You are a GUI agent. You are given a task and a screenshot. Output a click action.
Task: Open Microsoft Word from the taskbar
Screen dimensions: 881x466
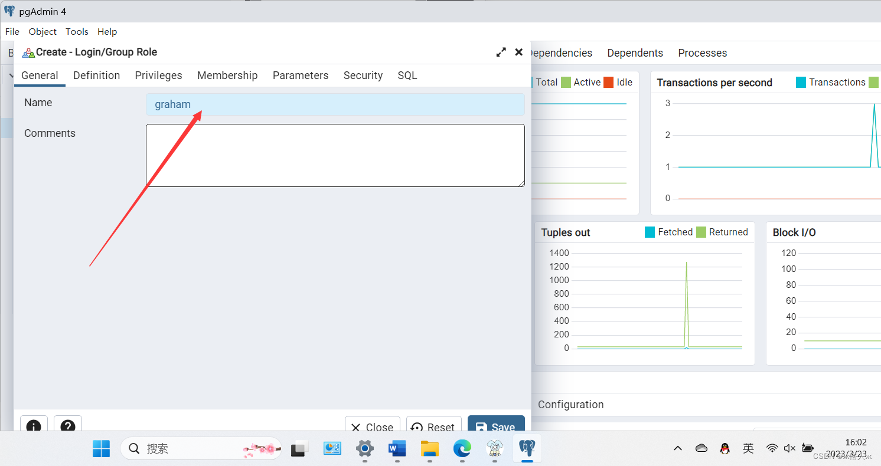[x=397, y=448]
